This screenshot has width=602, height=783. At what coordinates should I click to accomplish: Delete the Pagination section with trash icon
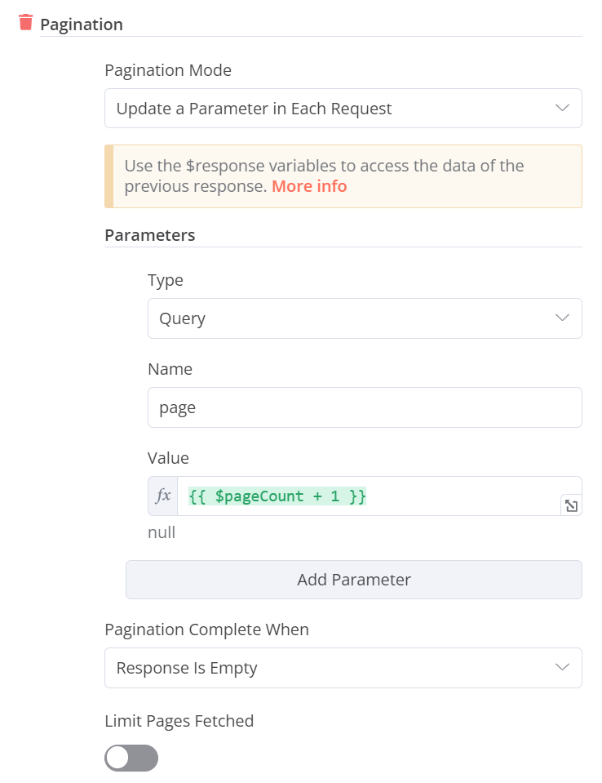(x=26, y=23)
